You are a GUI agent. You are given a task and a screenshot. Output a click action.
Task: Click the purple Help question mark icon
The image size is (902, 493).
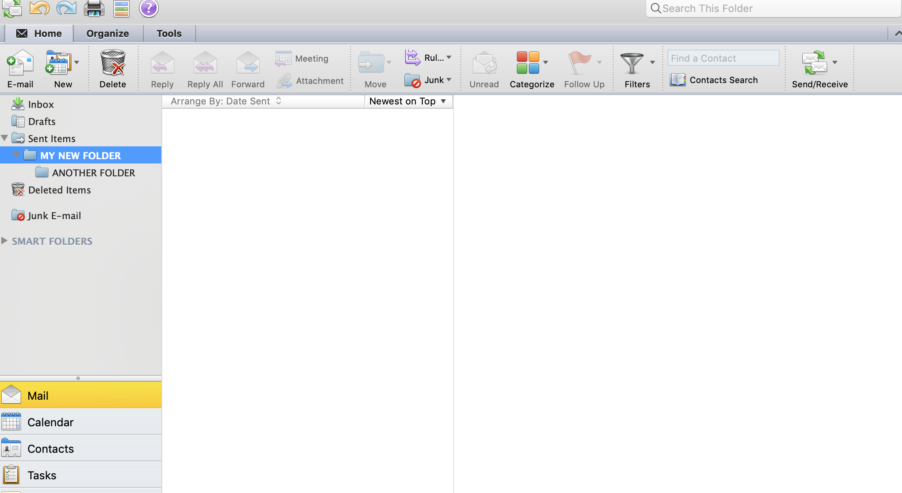coord(149,8)
